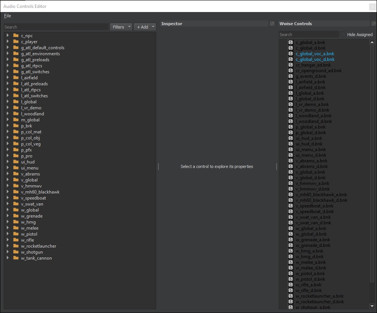377x313 pixels.
Task: Select the v_swat_van_a.bnk soundbank
Action: tap(313, 217)
